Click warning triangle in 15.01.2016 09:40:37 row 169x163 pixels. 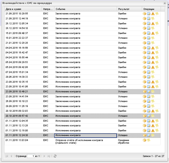coord(153,33)
